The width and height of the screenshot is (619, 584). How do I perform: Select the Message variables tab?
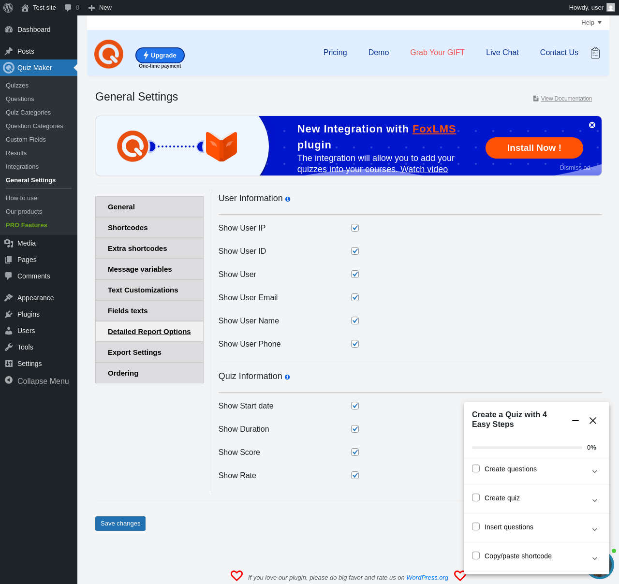tap(149, 269)
